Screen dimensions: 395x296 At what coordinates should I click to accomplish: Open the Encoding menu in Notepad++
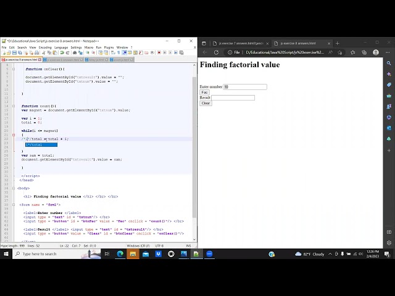45,47
